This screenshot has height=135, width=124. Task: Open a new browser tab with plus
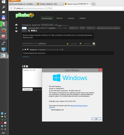[x=94, y=4]
